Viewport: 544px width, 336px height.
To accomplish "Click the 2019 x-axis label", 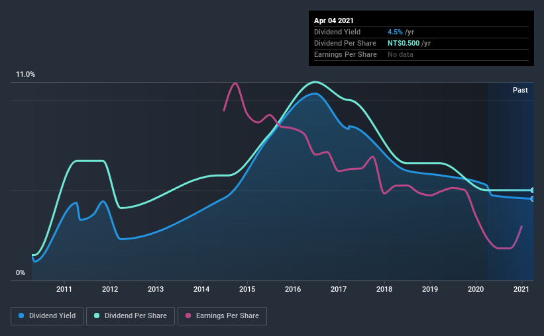I will (430, 289).
